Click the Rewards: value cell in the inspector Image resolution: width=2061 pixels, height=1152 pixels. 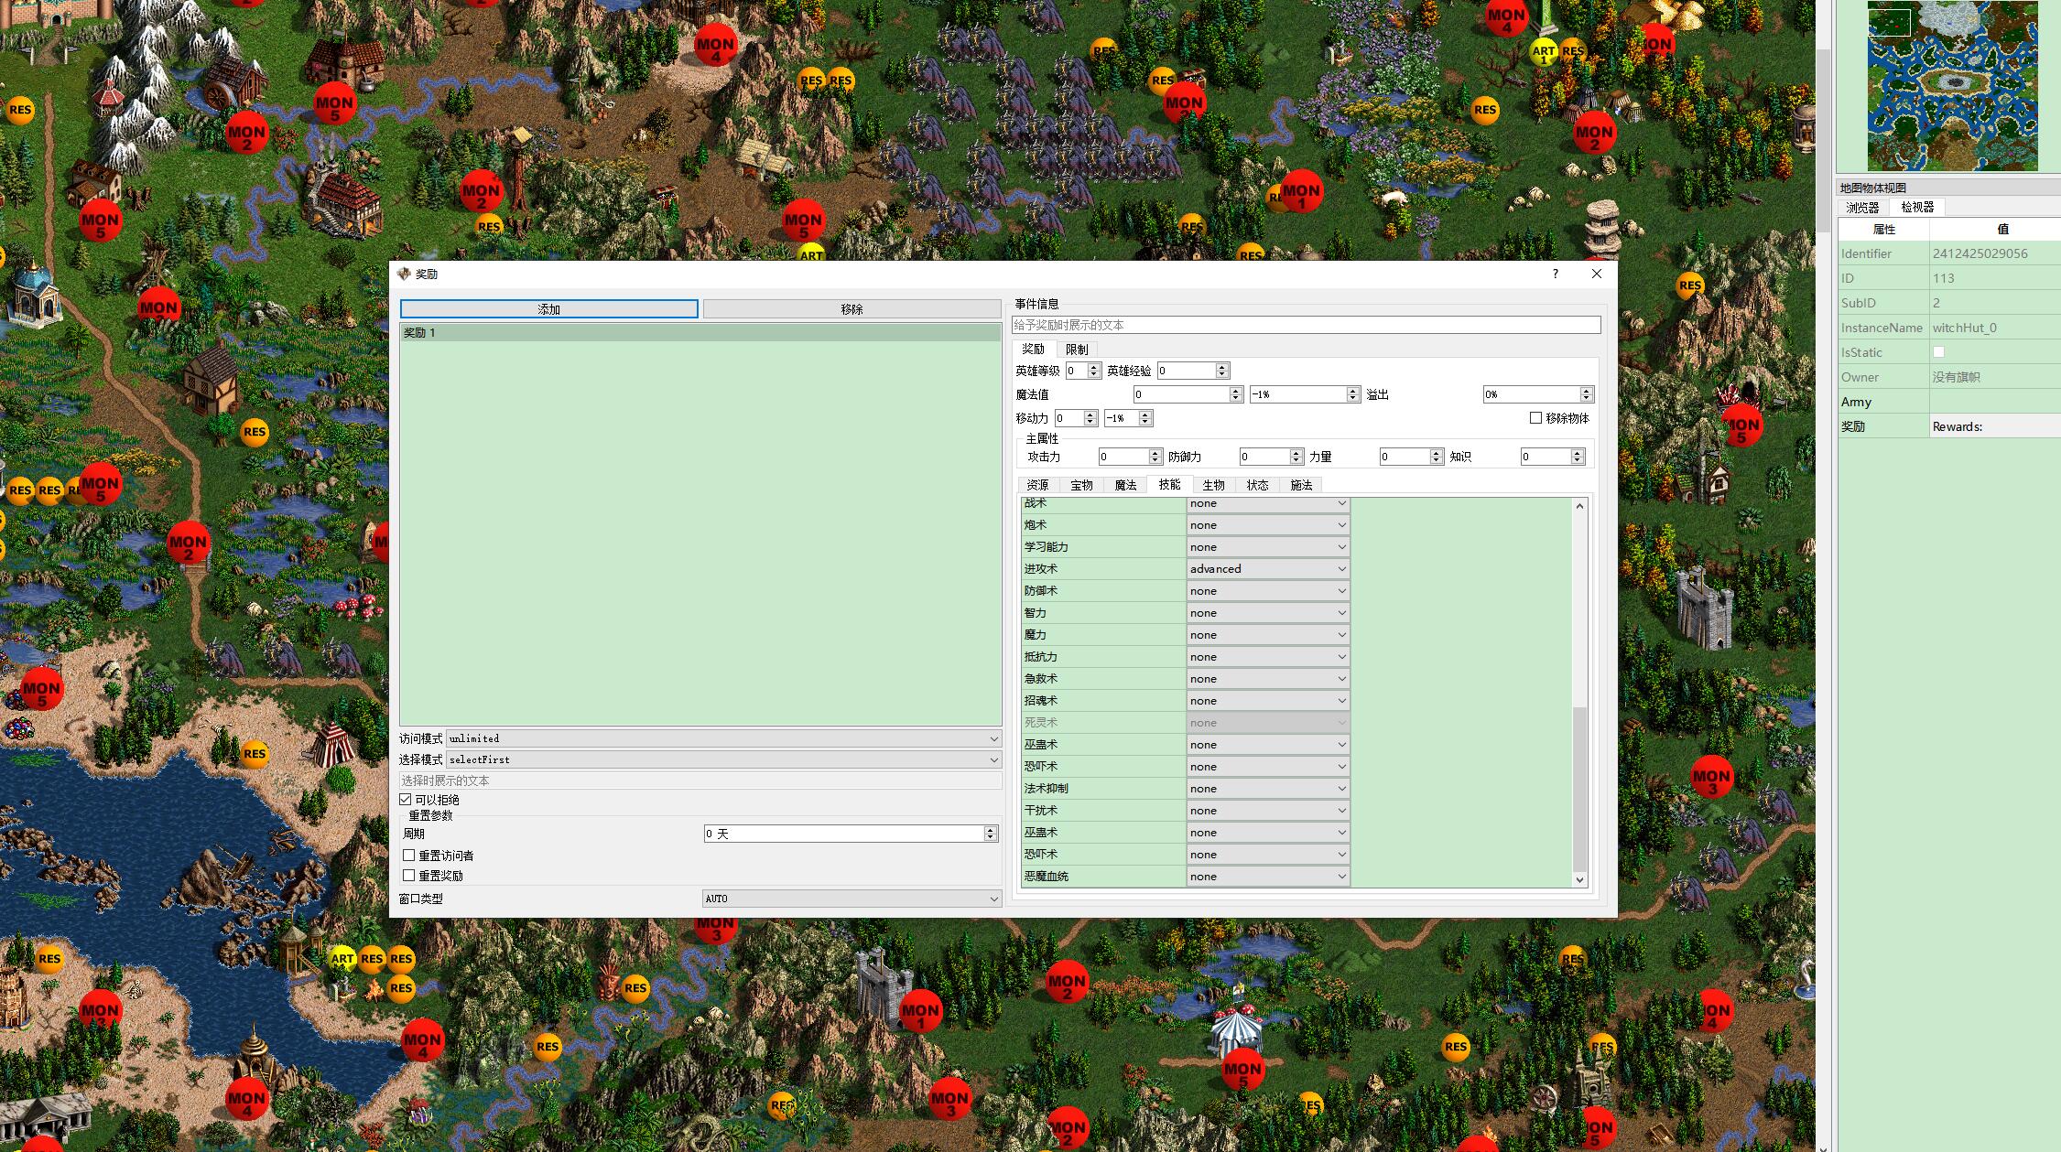coord(1995,426)
